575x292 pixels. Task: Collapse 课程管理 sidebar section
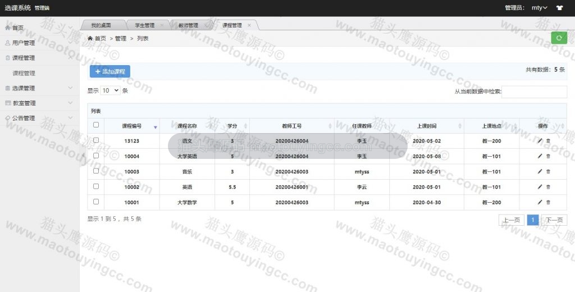(x=40, y=58)
